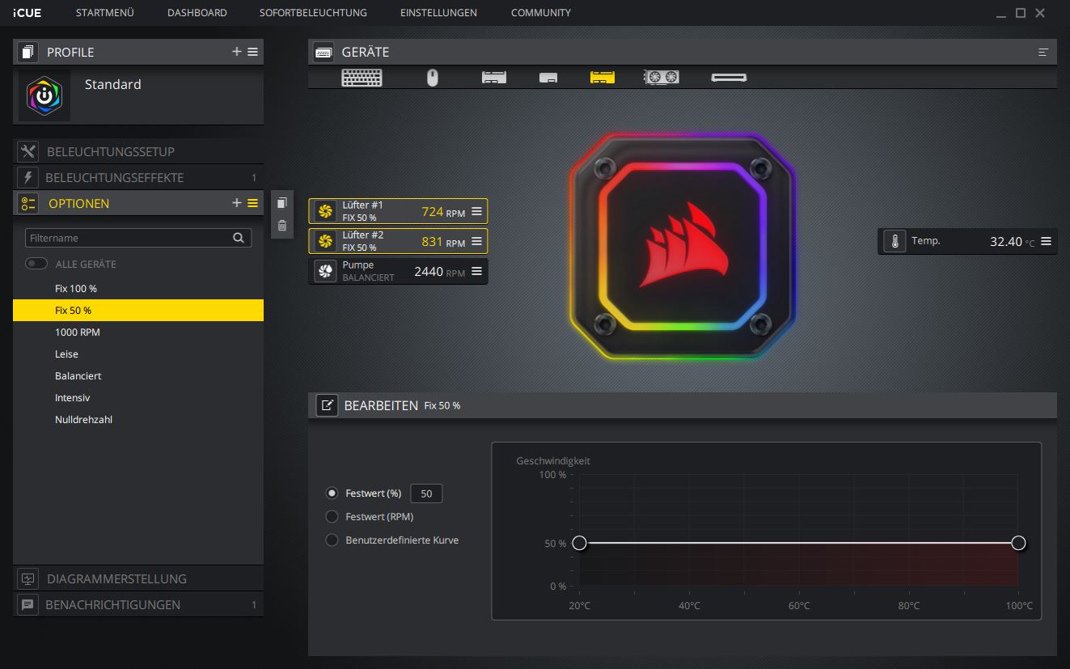Toggle the Alle Geräte switch
Viewport: 1070px width, 669px height.
(x=36, y=264)
